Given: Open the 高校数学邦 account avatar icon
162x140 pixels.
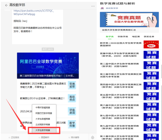Looking at the screenshot, I should tap(102, 8).
